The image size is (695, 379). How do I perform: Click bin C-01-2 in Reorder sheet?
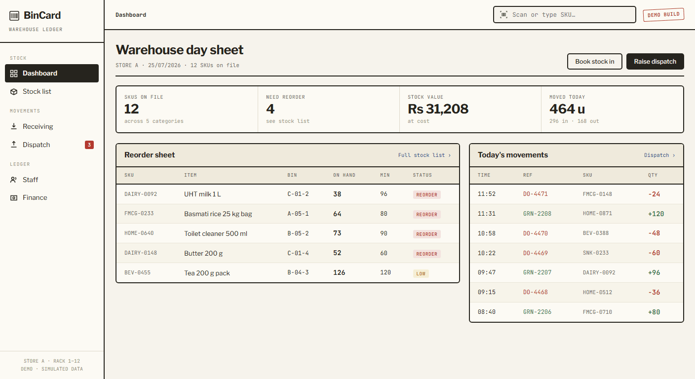(298, 194)
